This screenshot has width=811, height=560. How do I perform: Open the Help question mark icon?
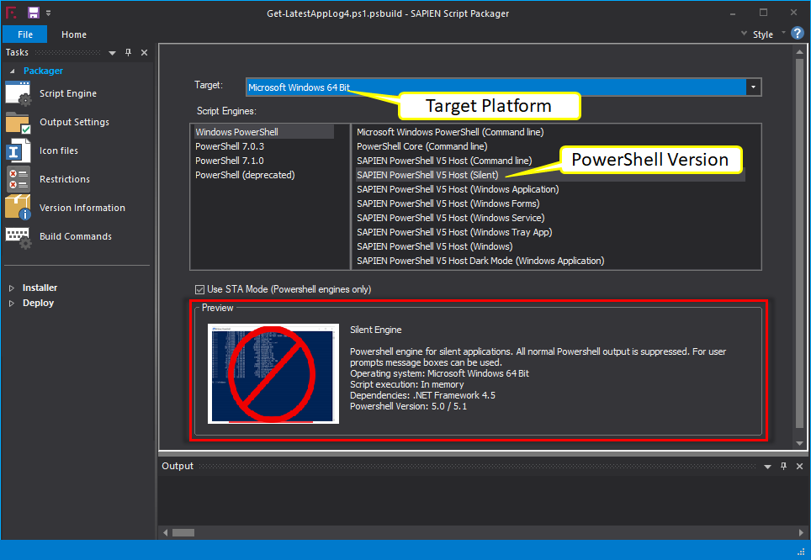point(798,33)
